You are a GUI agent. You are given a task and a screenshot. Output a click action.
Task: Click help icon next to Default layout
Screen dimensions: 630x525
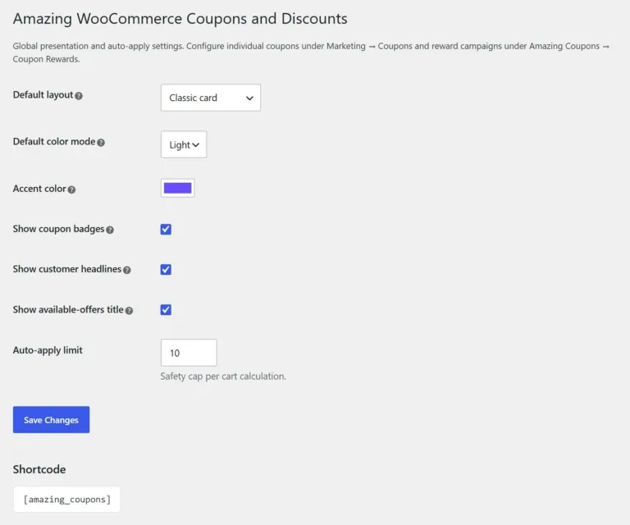pyautogui.click(x=79, y=96)
